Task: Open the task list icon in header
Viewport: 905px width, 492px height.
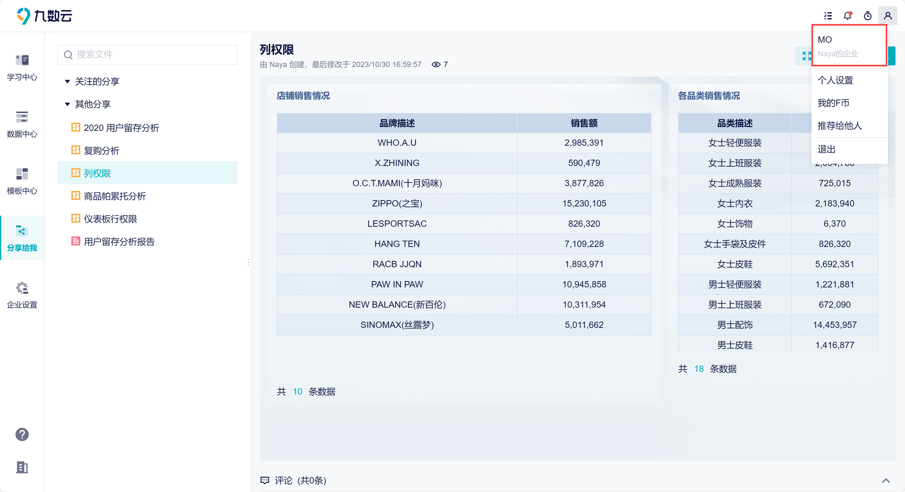Action: (828, 16)
